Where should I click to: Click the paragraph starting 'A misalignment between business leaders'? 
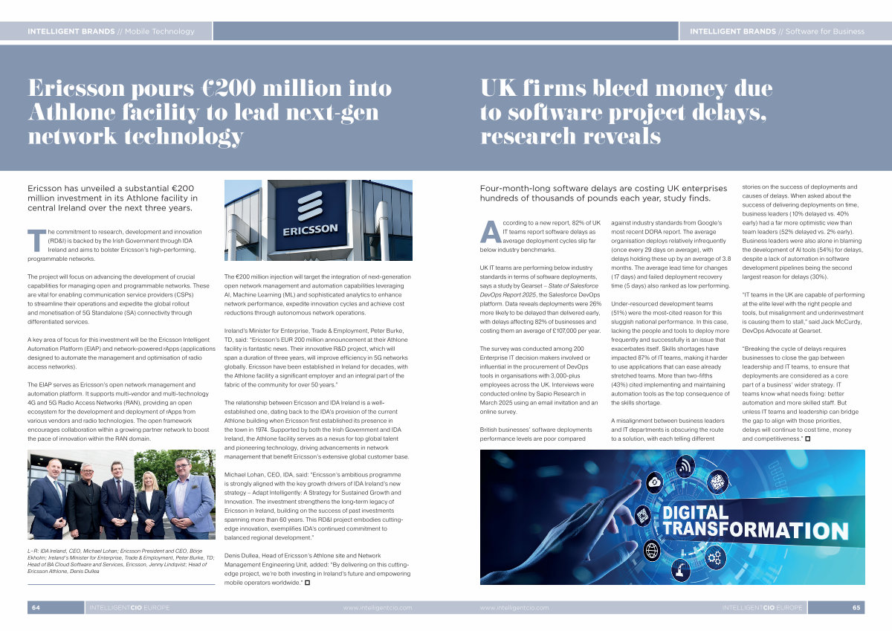668,430
